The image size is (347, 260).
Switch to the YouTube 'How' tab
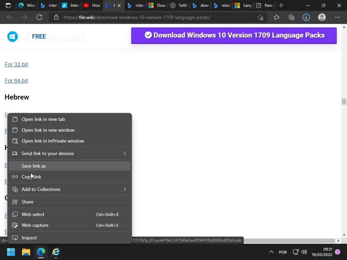click(x=92, y=5)
